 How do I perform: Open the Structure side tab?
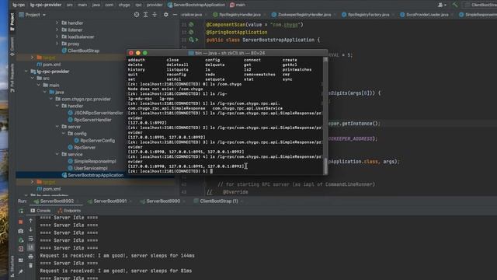pos(12,266)
